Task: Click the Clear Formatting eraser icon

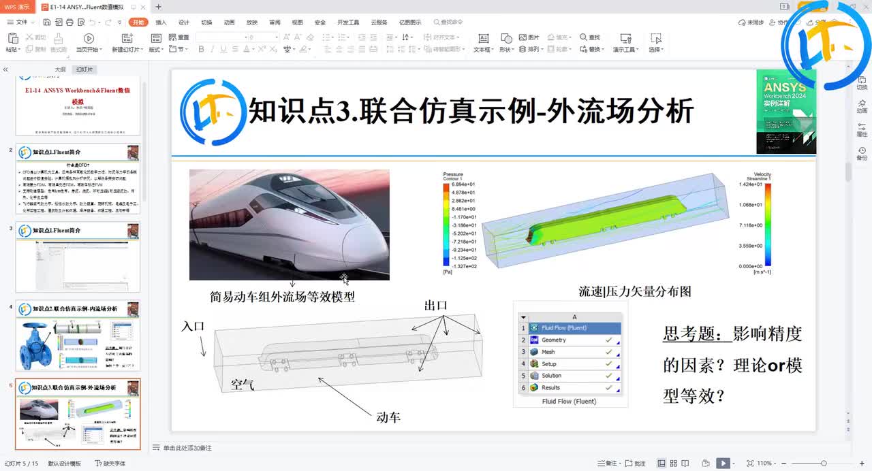Action: pos(310,37)
